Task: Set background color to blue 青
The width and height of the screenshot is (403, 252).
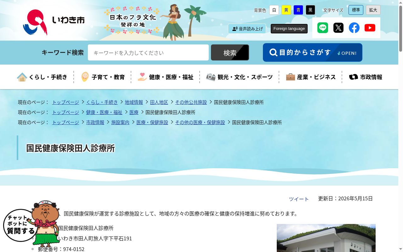Action: pos(298,10)
